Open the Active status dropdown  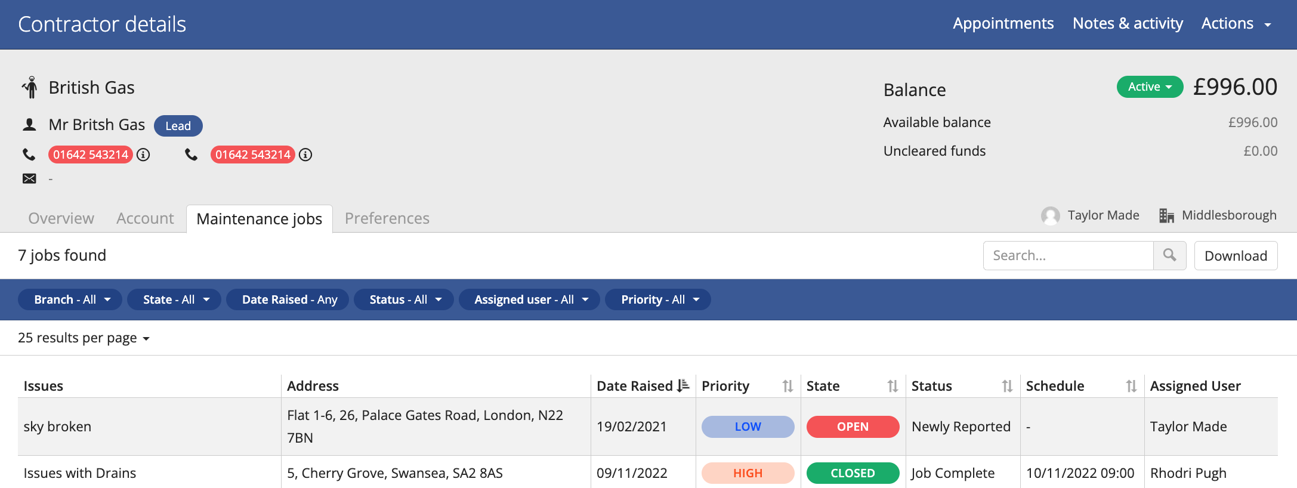(1150, 87)
